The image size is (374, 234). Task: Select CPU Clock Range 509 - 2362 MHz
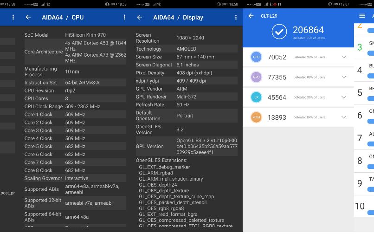point(83,106)
